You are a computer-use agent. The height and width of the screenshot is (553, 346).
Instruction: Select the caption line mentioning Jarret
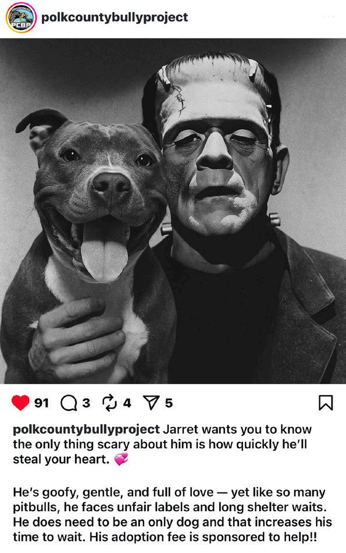pyautogui.click(x=162, y=430)
